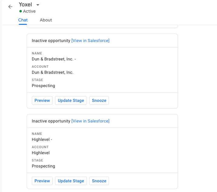The width and height of the screenshot is (217, 192).
Task: Update Stage for the Highlevel opportunity
Action: pyautogui.click(x=71, y=181)
